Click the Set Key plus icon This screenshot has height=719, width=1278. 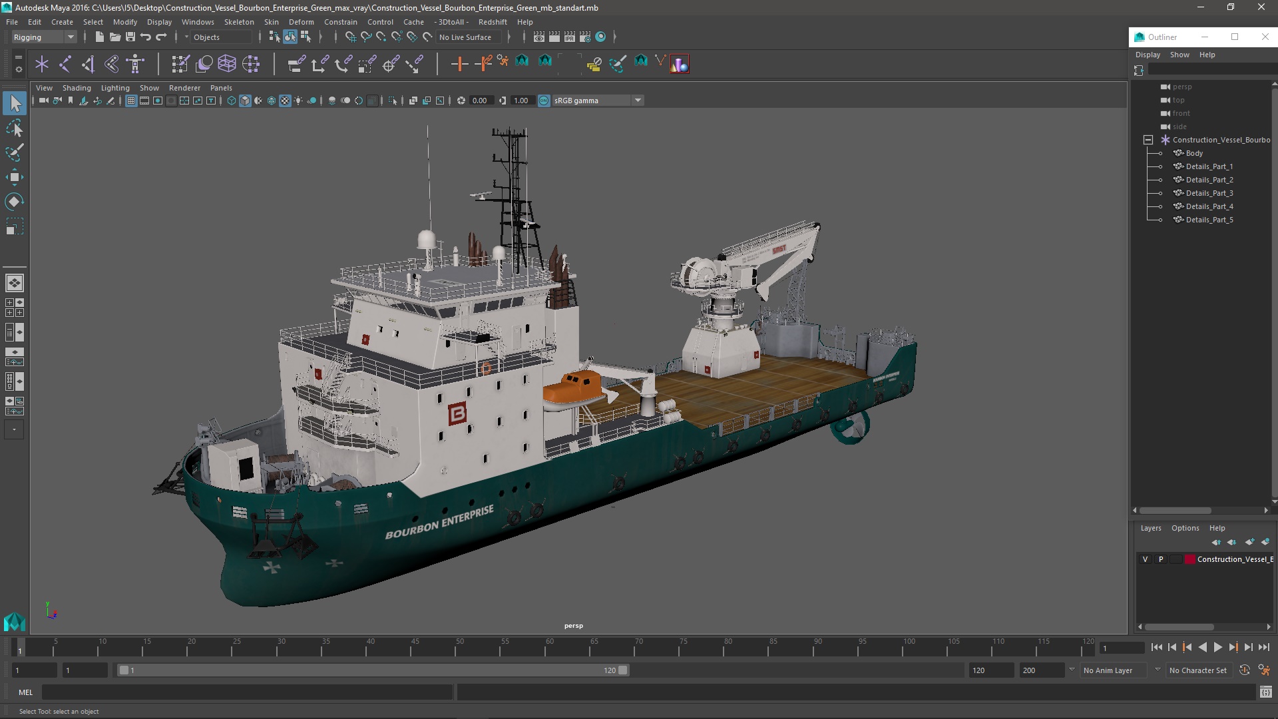coord(459,64)
